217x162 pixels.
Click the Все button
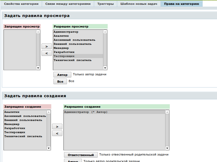(60, 82)
